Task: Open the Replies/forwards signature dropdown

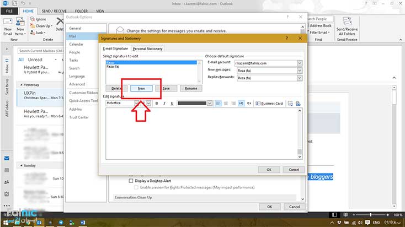Action: coord(300,78)
